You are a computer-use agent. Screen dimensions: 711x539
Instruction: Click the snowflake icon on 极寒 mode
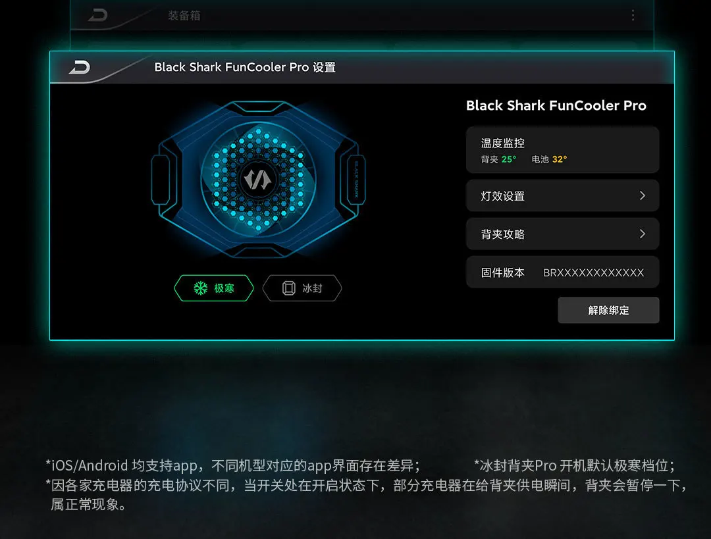[200, 288]
